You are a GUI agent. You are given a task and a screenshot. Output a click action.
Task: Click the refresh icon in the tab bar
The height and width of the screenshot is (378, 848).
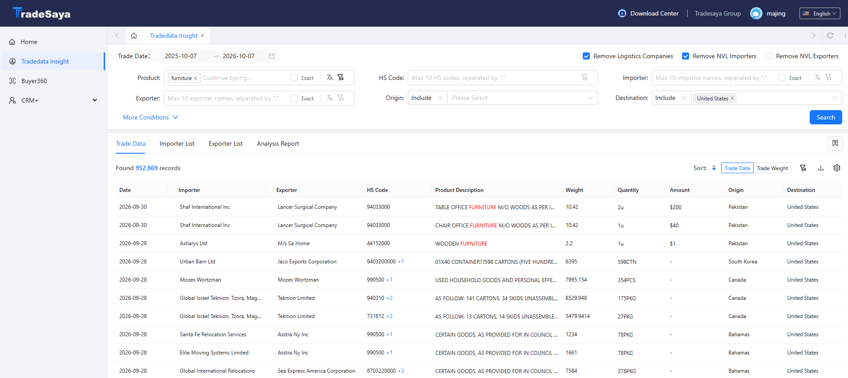click(x=830, y=36)
